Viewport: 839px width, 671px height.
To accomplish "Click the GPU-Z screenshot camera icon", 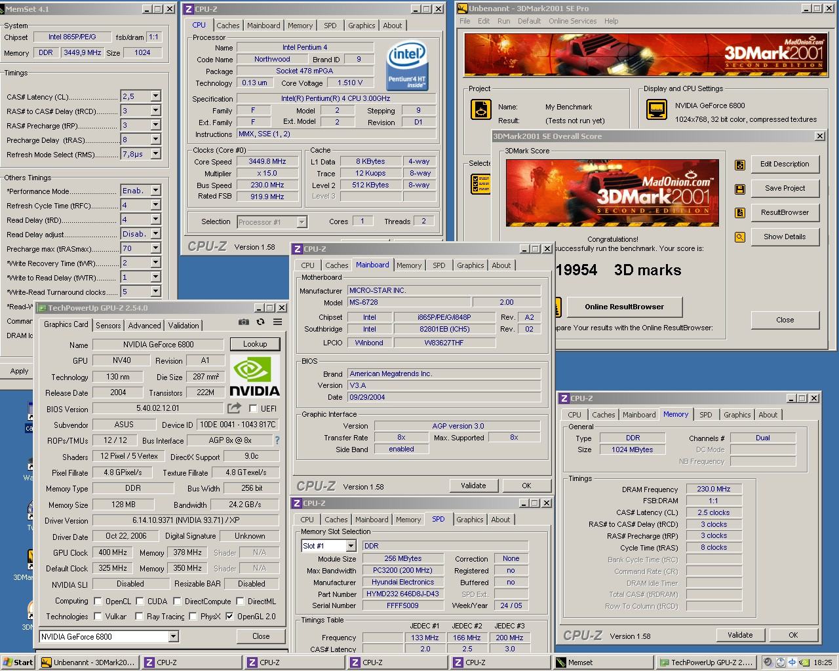I will click(x=243, y=322).
